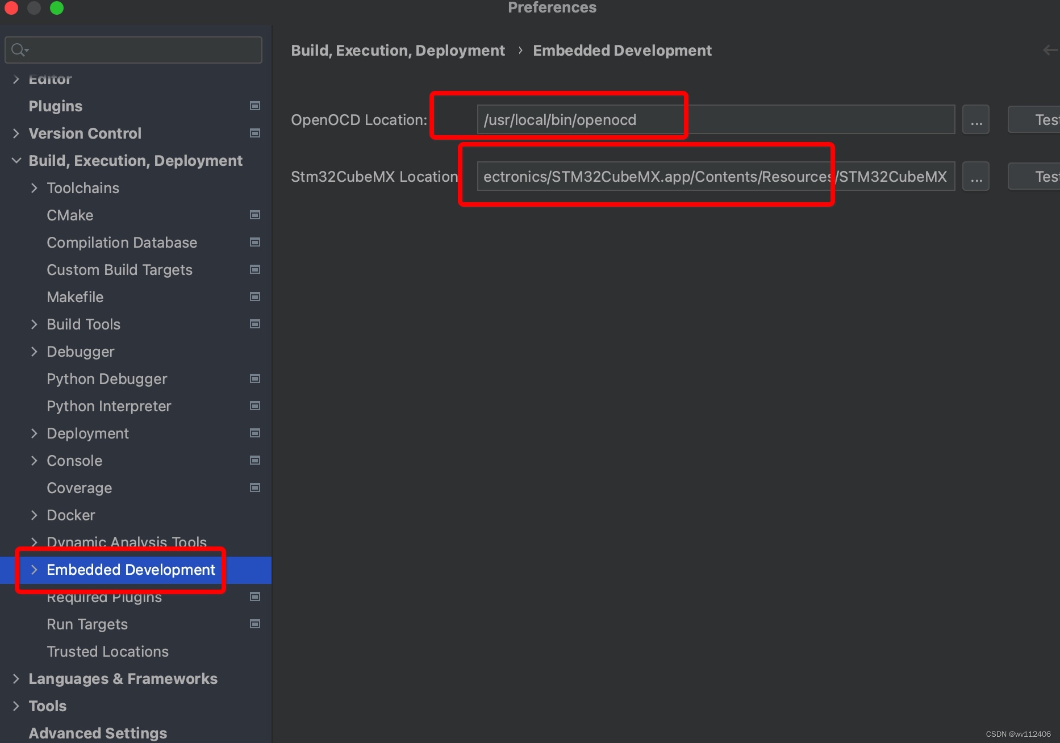Click the project-level icon beside Build Tools
Image resolution: width=1060 pixels, height=743 pixels.
[255, 324]
